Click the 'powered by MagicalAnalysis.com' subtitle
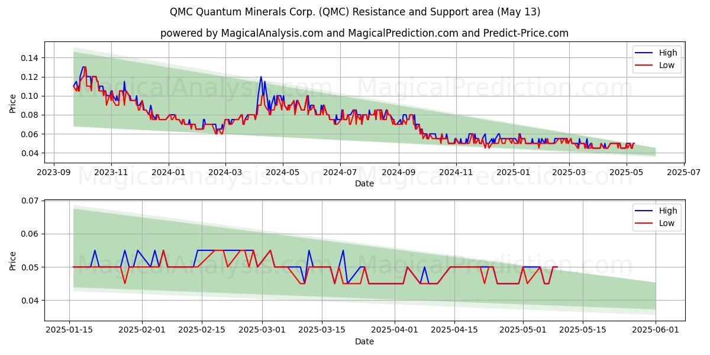Image resolution: width=710 pixels, height=355 pixels. tap(364, 33)
